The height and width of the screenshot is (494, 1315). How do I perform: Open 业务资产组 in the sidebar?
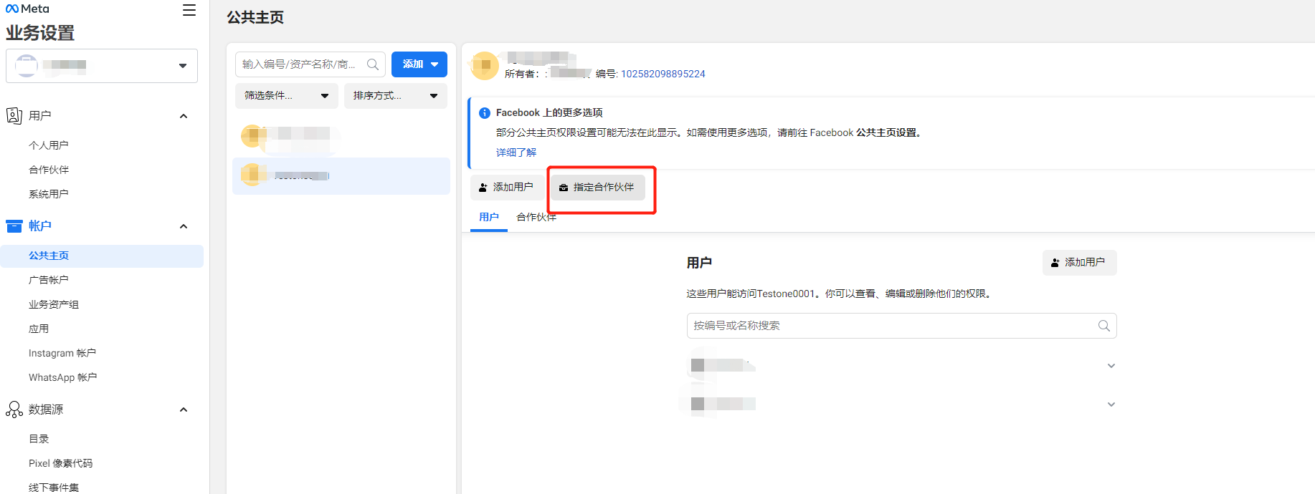pyautogui.click(x=54, y=304)
